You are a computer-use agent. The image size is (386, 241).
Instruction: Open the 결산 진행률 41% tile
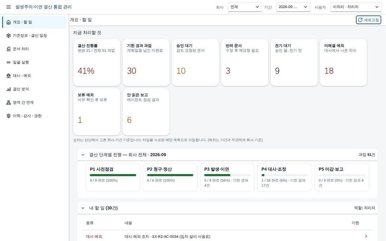coord(97,62)
